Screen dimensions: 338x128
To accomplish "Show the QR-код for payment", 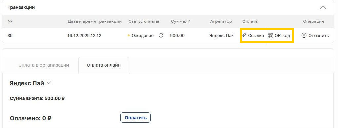I will (x=279, y=36).
